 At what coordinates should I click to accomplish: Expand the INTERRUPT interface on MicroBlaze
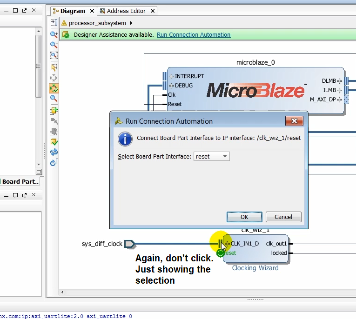click(x=171, y=76)
